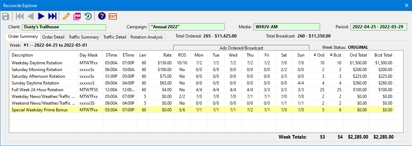This screenshot has width=412, height=146.
Task: Export the report to PDF
Action: pos(77,16)
